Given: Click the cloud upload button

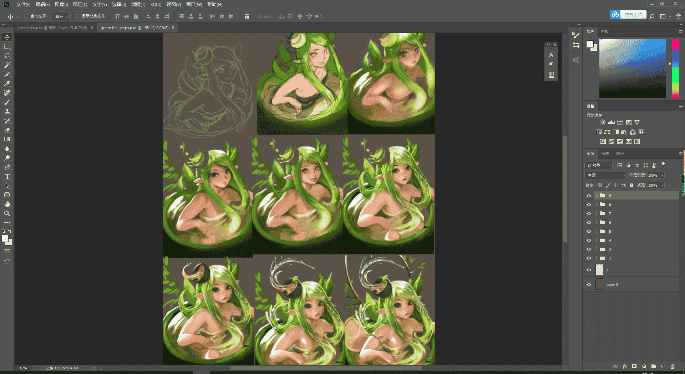Looking at the screenshot, I should pos(628,14).
